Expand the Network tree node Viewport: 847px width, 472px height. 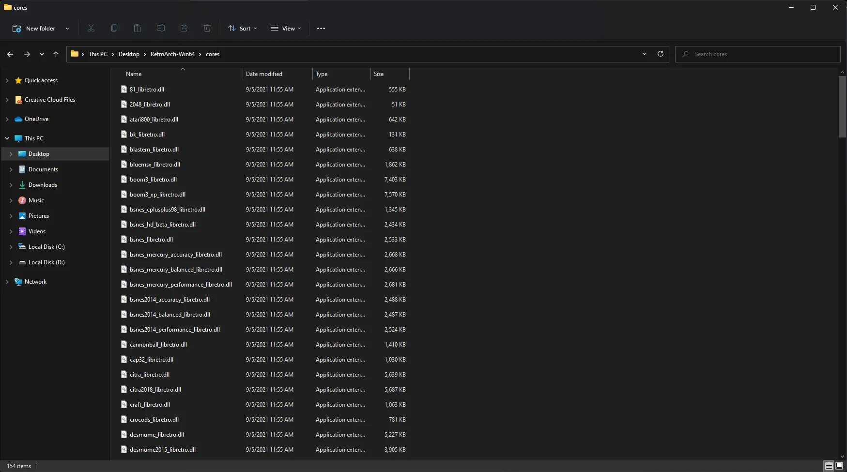point(7,282)
